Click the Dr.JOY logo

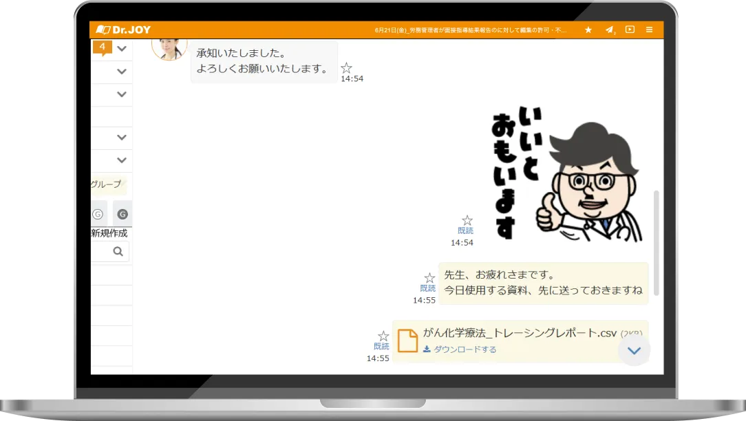[122, 30]
